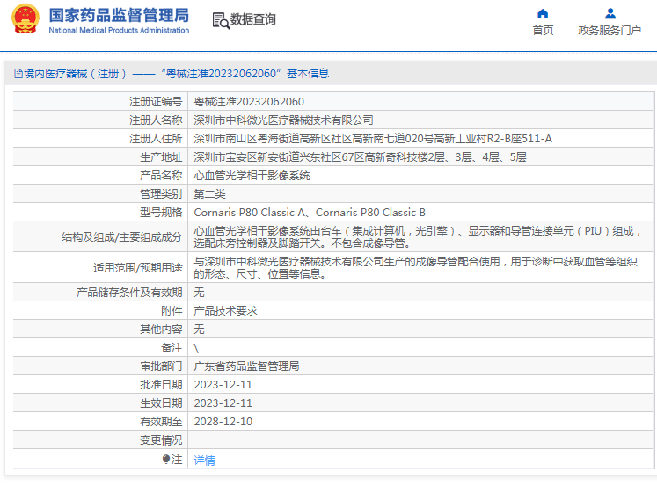Select 深圳市中科微光医疗器械技术有限公司 registrant name value
The image size is (657, 486).
point(284,120)
